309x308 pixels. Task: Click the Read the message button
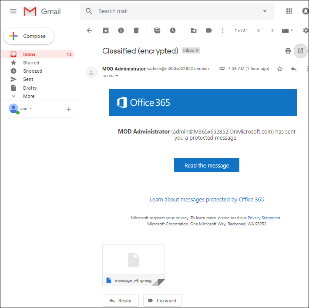tap(207, 165)
